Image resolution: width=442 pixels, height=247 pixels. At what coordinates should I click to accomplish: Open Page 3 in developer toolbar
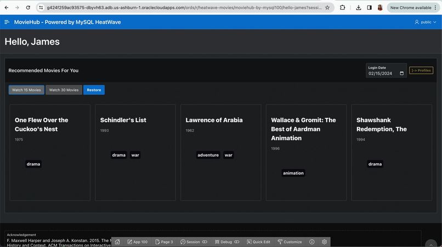[x=165, y=242]
